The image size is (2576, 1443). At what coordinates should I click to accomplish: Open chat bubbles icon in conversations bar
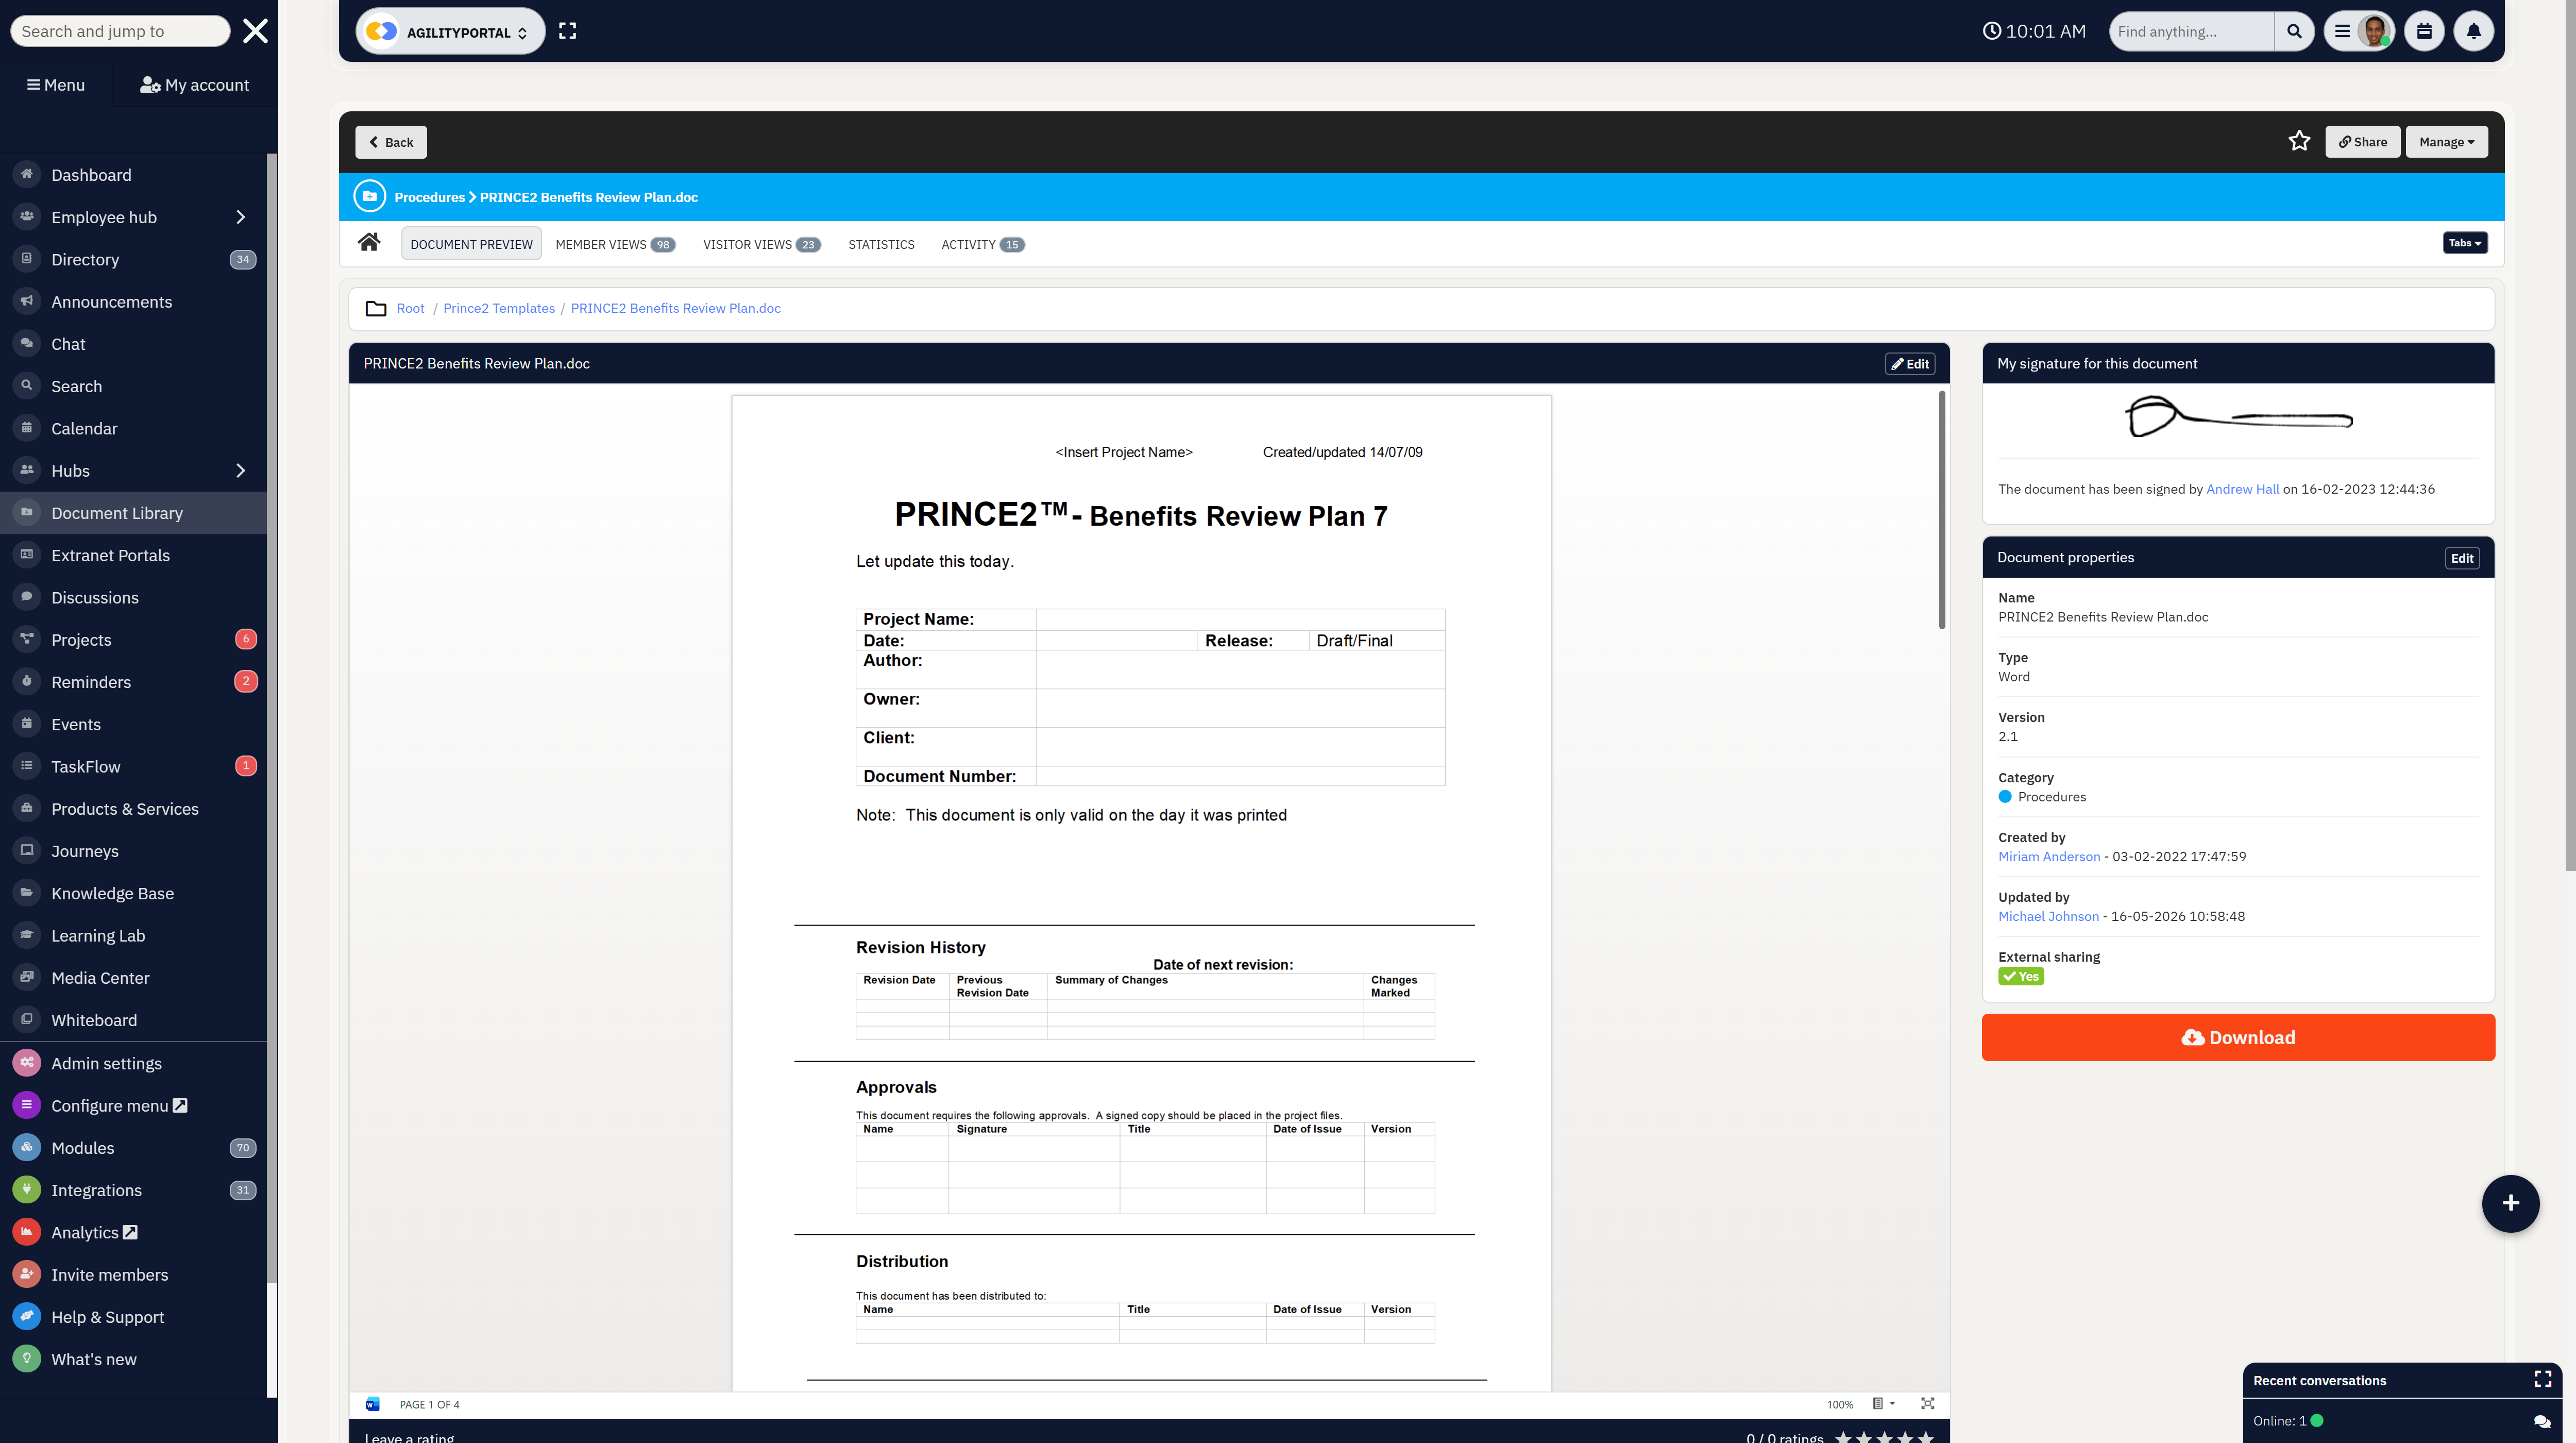(2542, 1421)
